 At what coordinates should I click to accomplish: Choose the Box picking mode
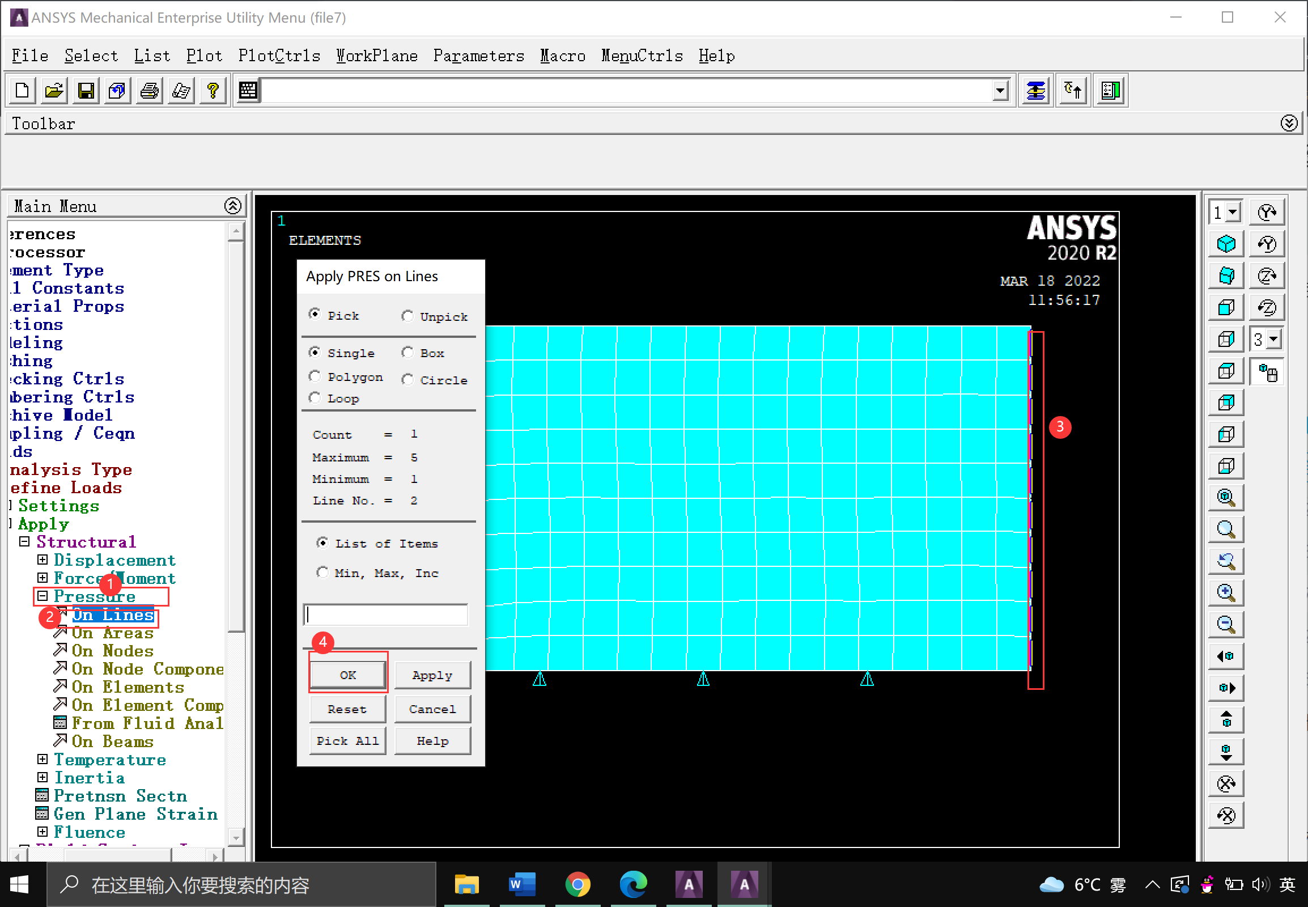click(x=407, y=353)
